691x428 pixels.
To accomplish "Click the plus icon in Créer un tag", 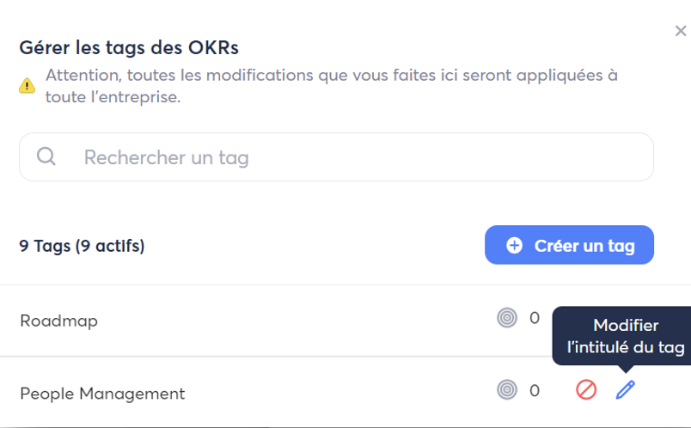I will pos(514,246).
